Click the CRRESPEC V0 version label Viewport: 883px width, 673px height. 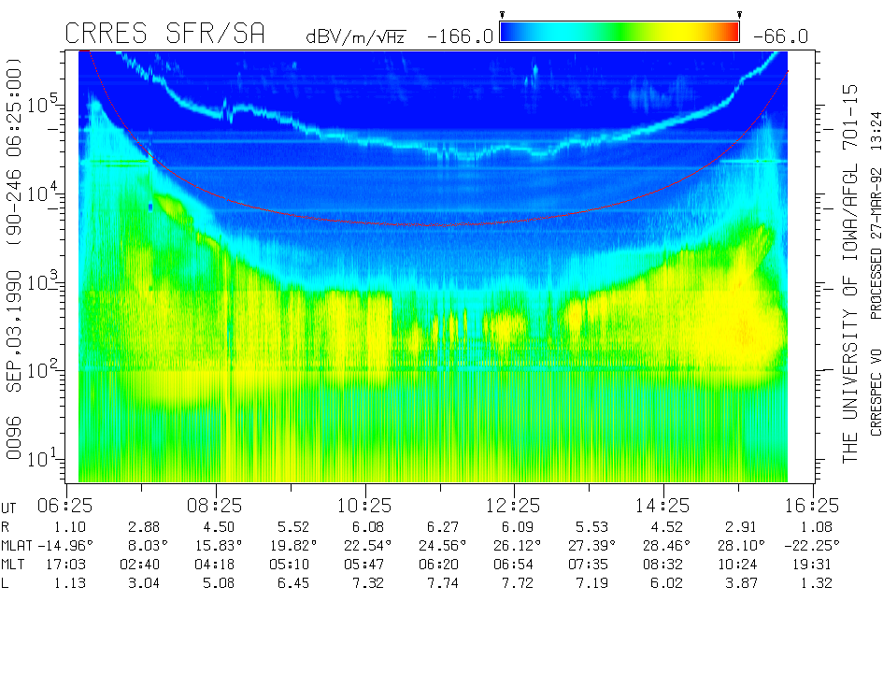pyautogui.click(x=876, y=394)
